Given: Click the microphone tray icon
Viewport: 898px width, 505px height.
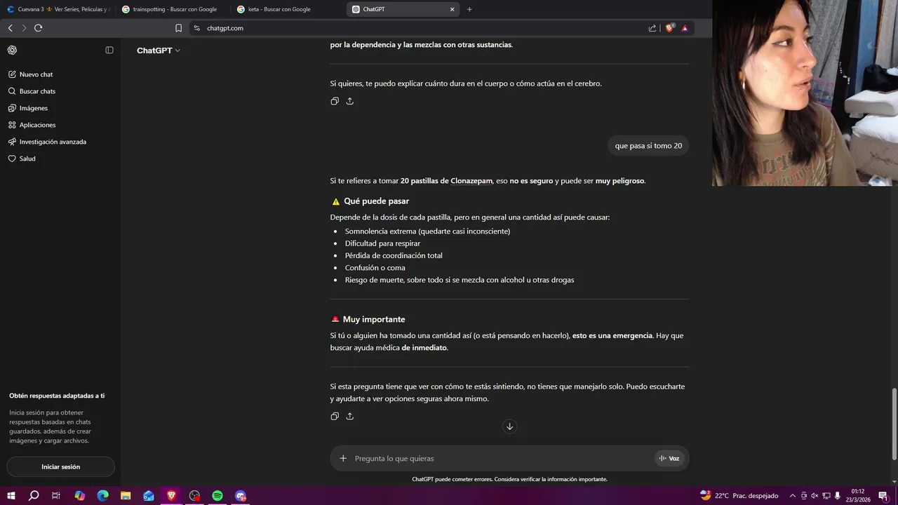Looking at the screenshot, I should coord(838,496).
